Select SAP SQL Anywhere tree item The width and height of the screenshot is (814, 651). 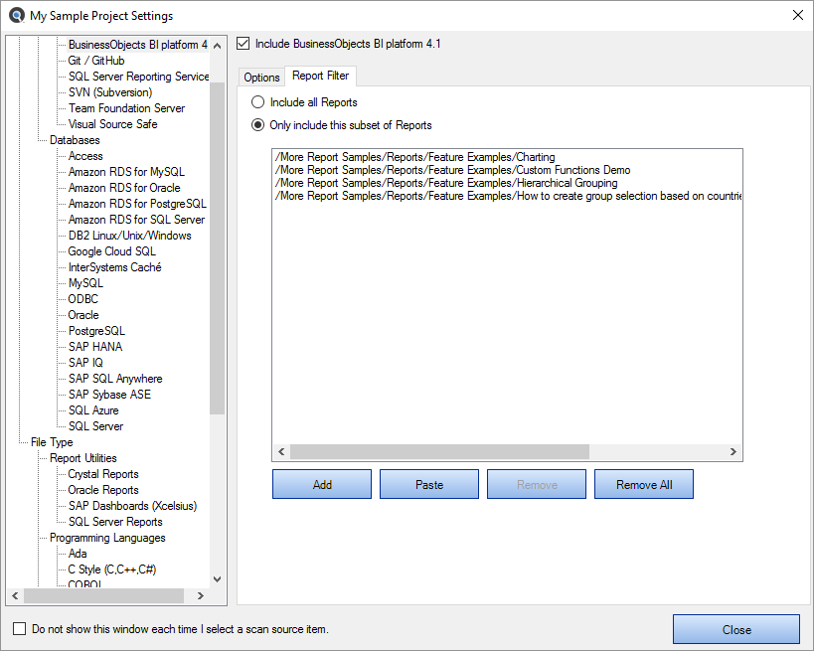tap(115, 379)
